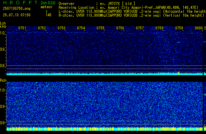The image size is (206, 134).
Task: Click the meteor count value 145
Action: 48,15
